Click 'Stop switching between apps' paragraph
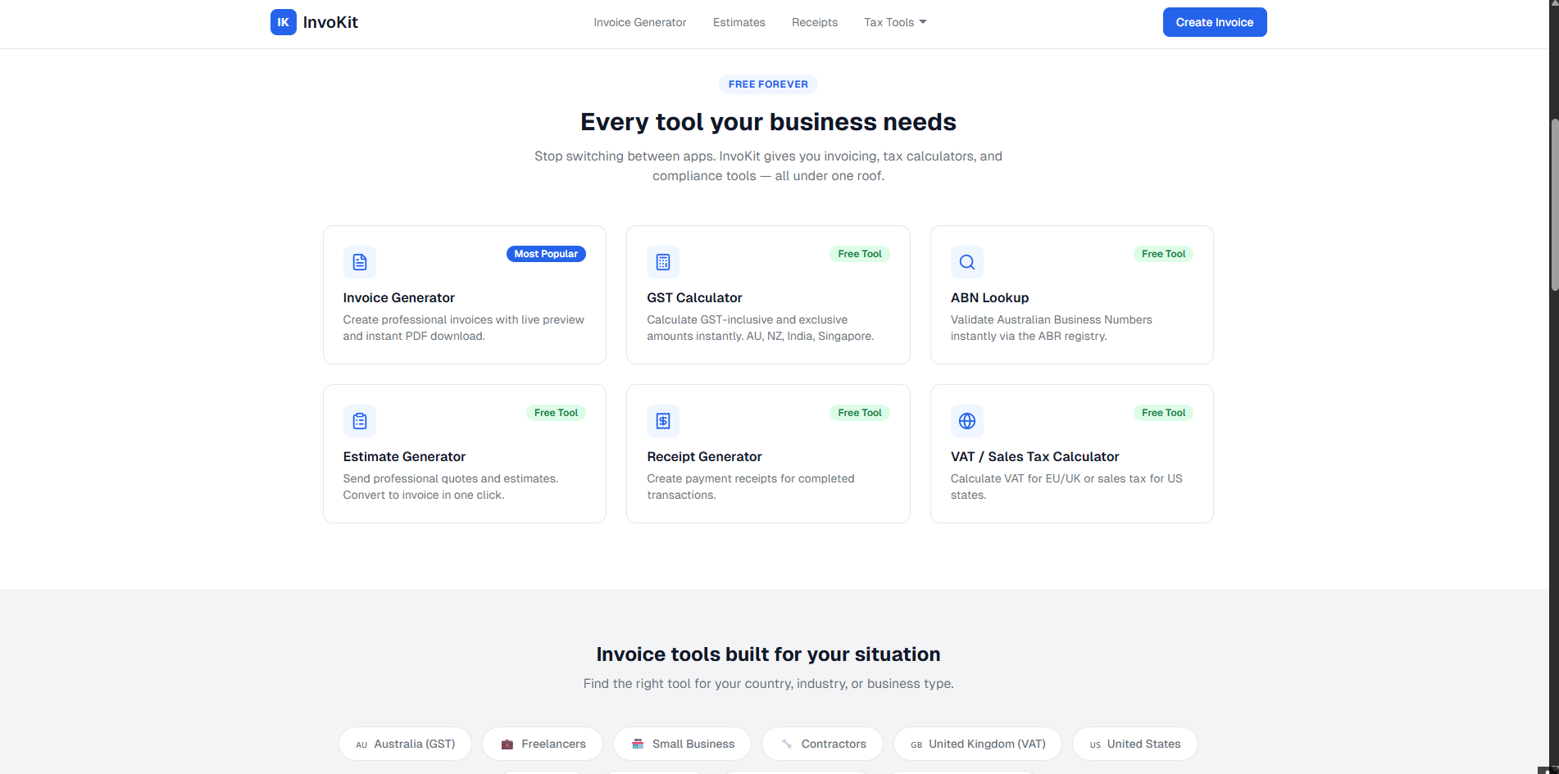 [x=768, y=166]
